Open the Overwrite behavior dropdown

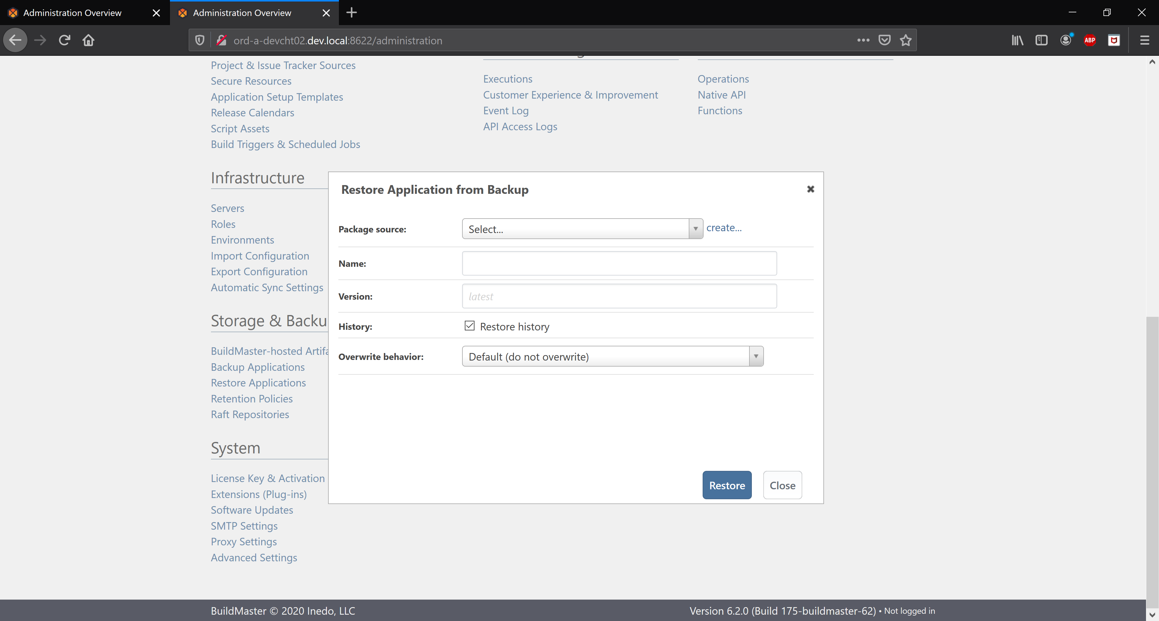pyautogui.click(x=612, y=356)
